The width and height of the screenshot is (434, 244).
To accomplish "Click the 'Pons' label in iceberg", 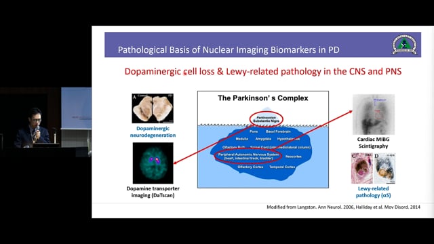I will (x=254, y=131).
